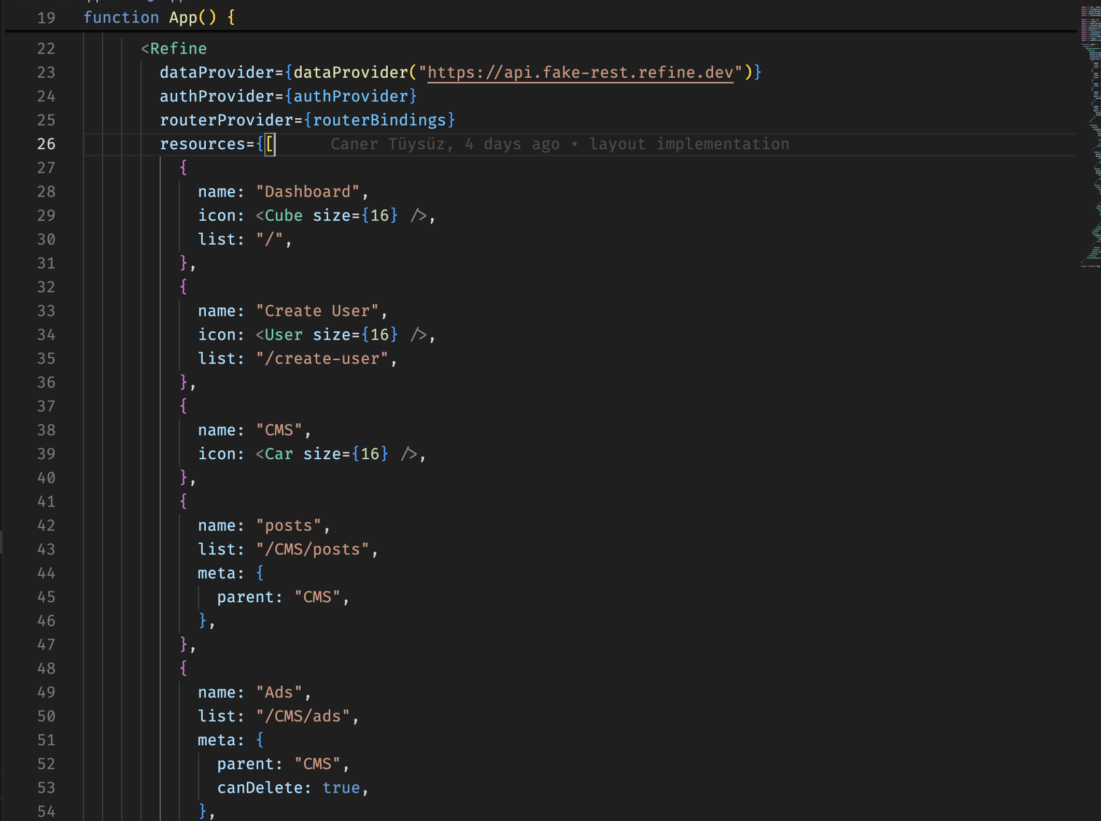Click the 'Caner Tüysüz, 4 days ago' blame annotation

tap(445, 144)
